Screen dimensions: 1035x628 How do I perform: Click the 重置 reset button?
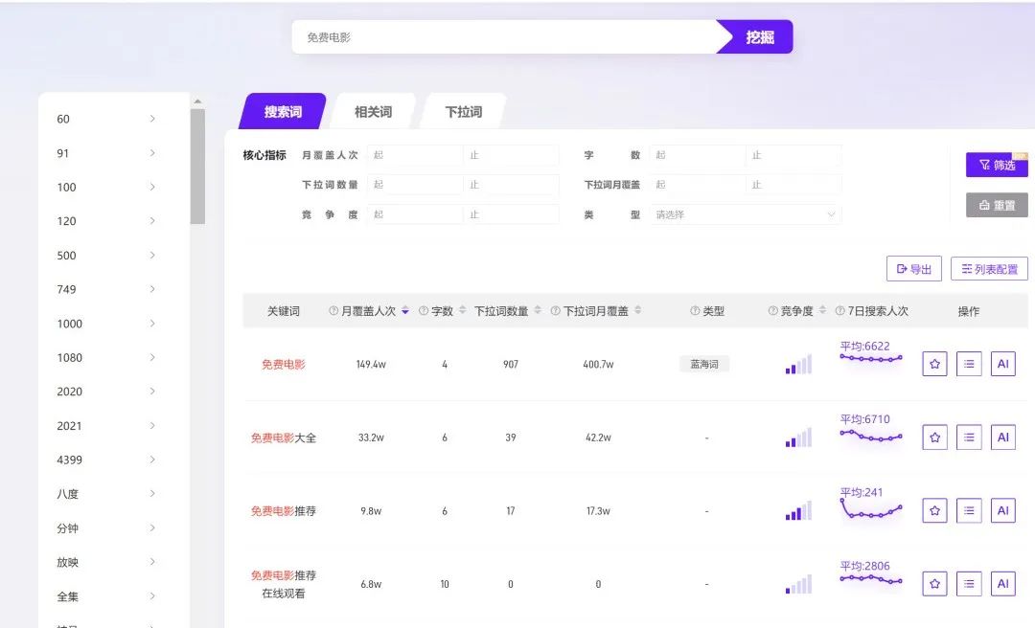(x=996, y=205)
